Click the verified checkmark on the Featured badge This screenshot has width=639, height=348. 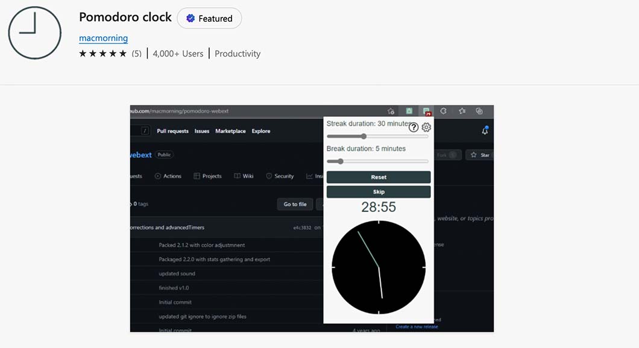tap(190, 19)
